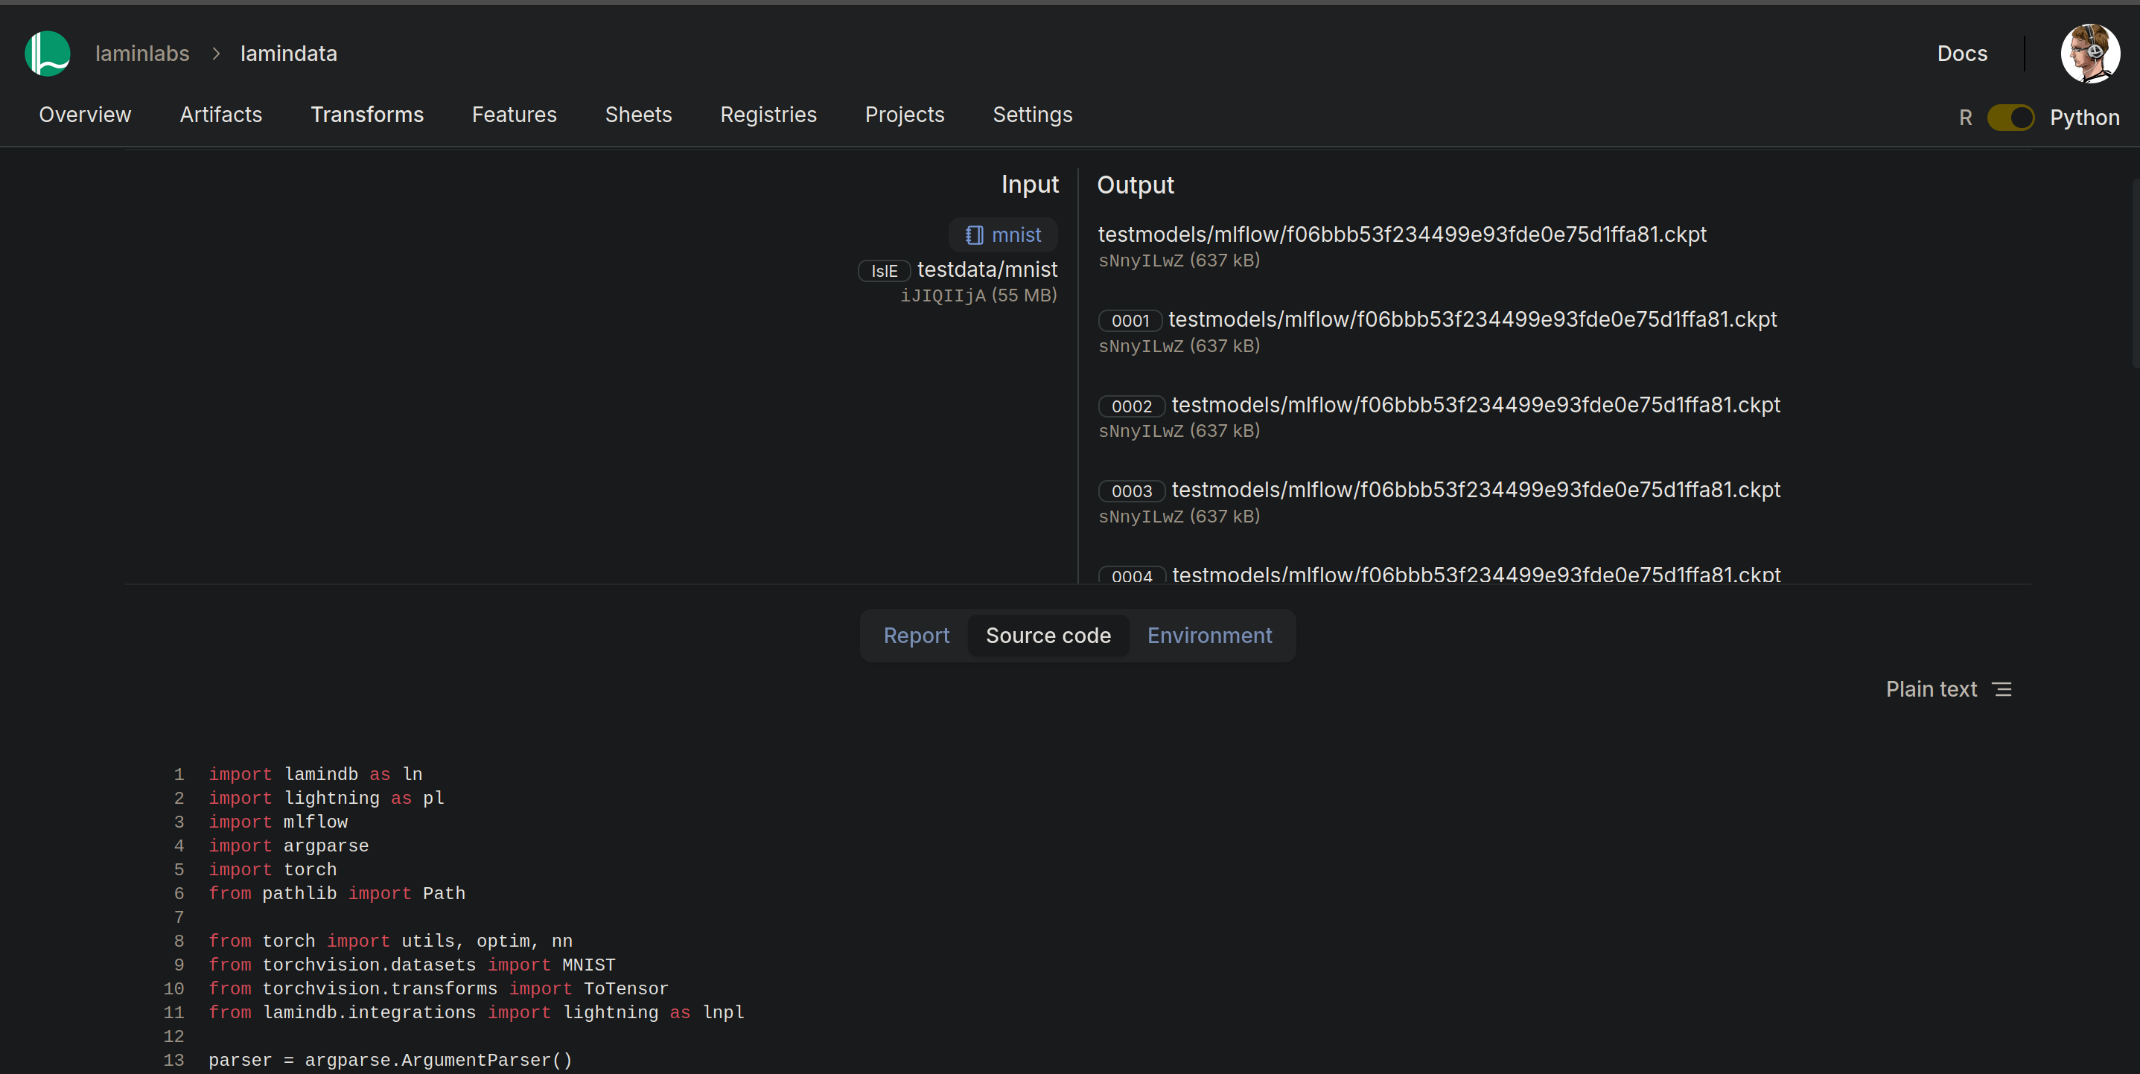The width and height of the screenshot is (2140, 1074).
Task: Click the breadcrumb chevron after laminlabs
Action: pos(216,54)
